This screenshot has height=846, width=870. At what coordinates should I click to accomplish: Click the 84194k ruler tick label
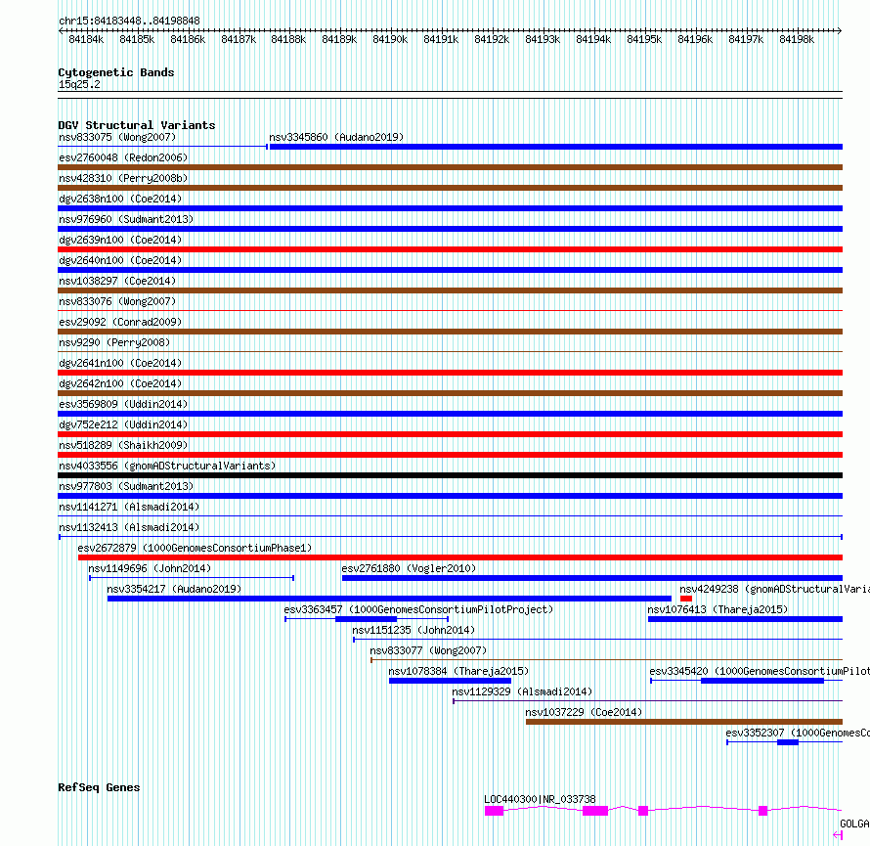[x=593, y=39]
